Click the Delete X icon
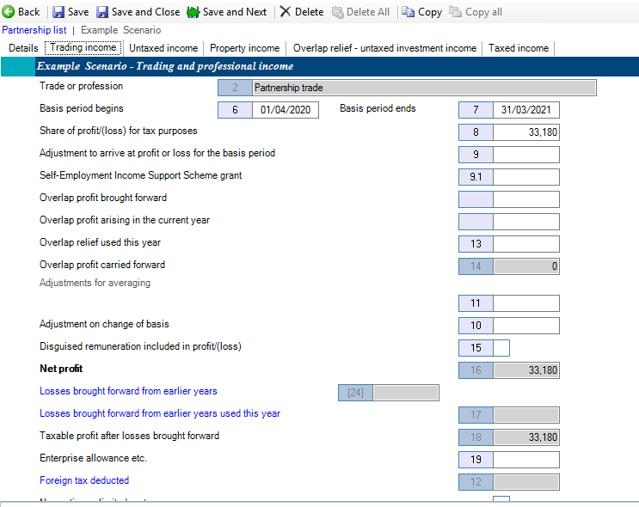Image resolution: width=639 pixels, height=507 pixels. 286,12
